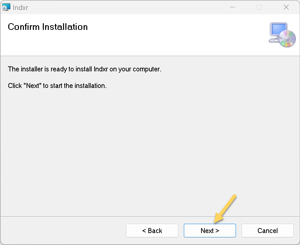The height and width of the screenshot is (245, 300).
Task: Click the word "computer" in the body text
Action: 146,69
